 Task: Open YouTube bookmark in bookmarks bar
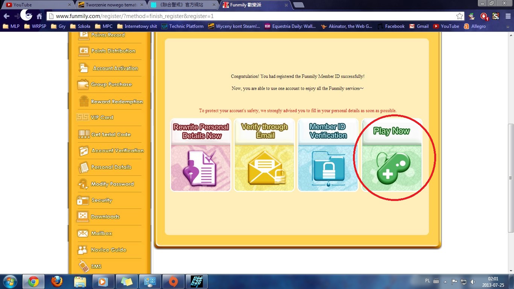point(446,26)
